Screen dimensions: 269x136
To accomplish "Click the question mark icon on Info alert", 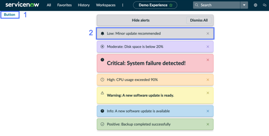I will [x=102, y=111].
